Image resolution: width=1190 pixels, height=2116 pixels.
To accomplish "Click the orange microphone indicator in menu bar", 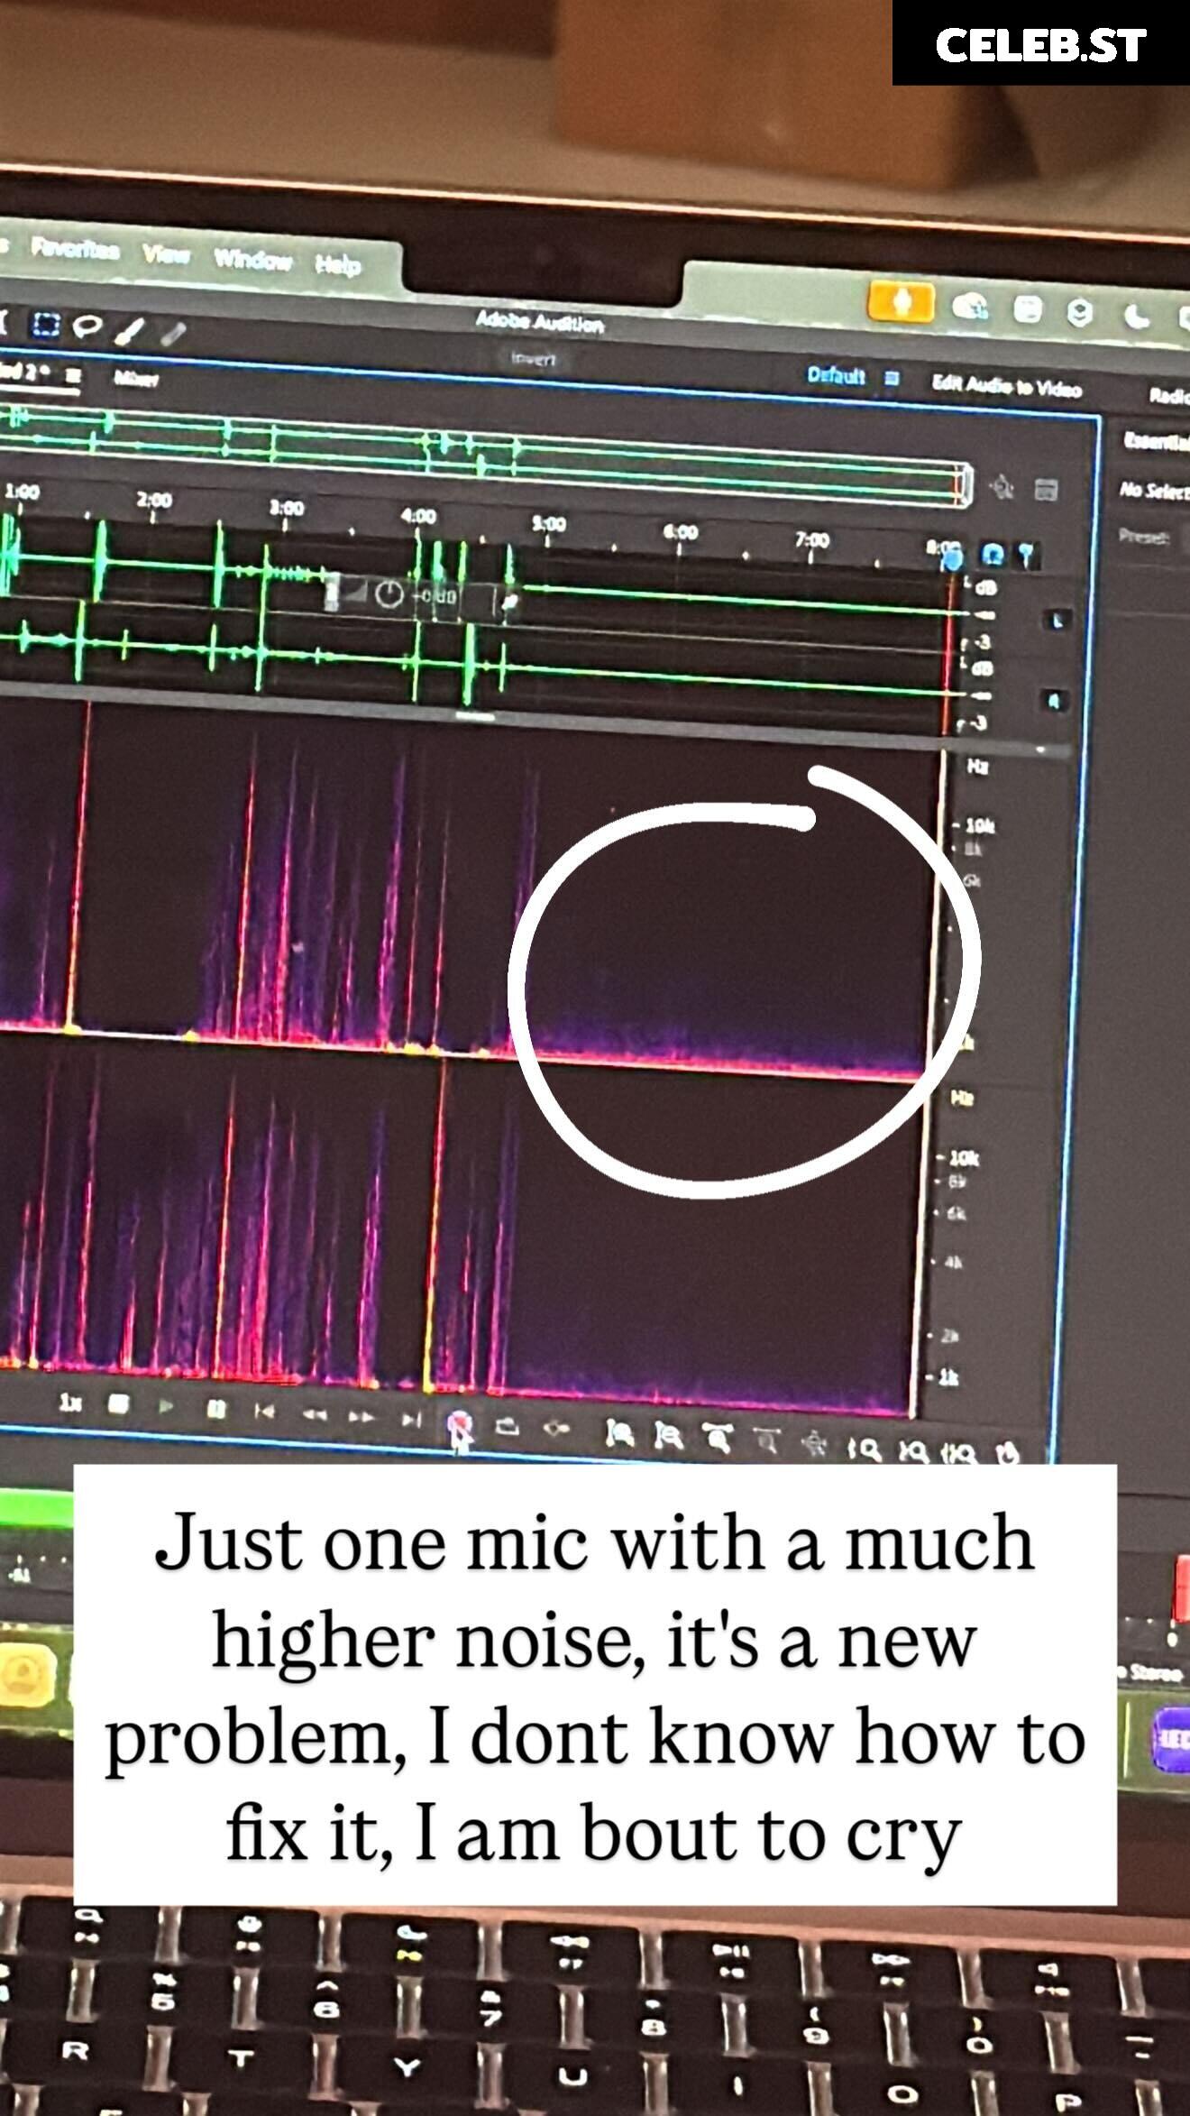I will (901, 300).
